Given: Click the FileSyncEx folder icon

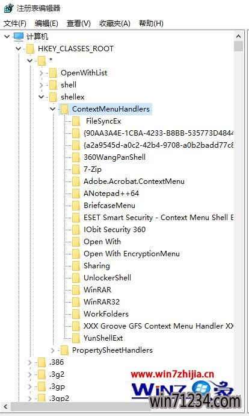Looking at the screenshot, I should (x=76, y=121).
